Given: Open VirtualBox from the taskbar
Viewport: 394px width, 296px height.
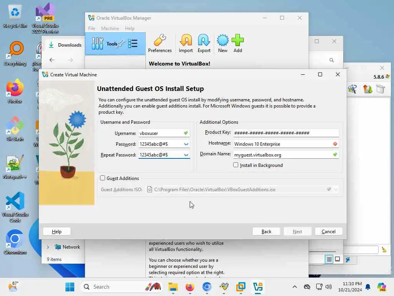Looking at the screenshot, I should click(258, 287).
